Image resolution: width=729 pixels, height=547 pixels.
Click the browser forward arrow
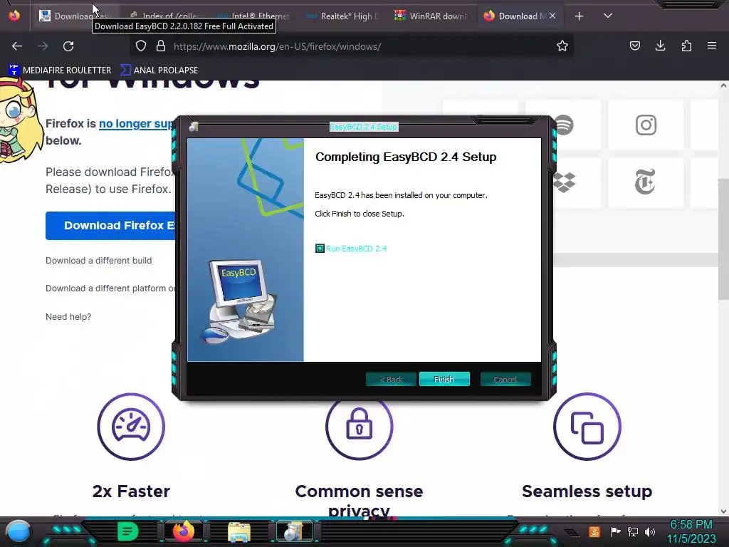(x=43, y=46)
